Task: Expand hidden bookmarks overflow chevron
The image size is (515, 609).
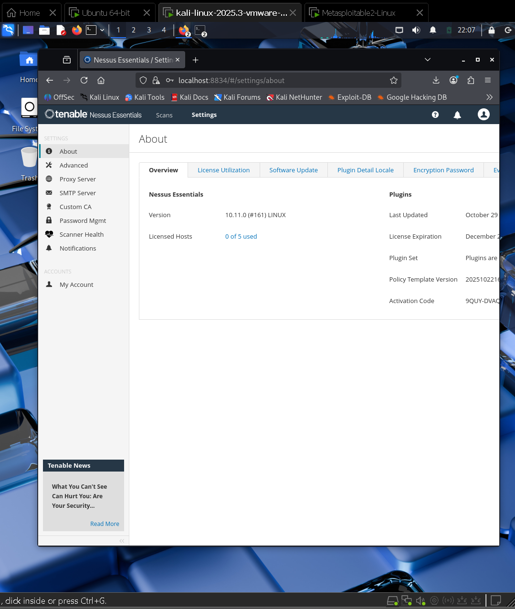Action: tap(489, 97)
